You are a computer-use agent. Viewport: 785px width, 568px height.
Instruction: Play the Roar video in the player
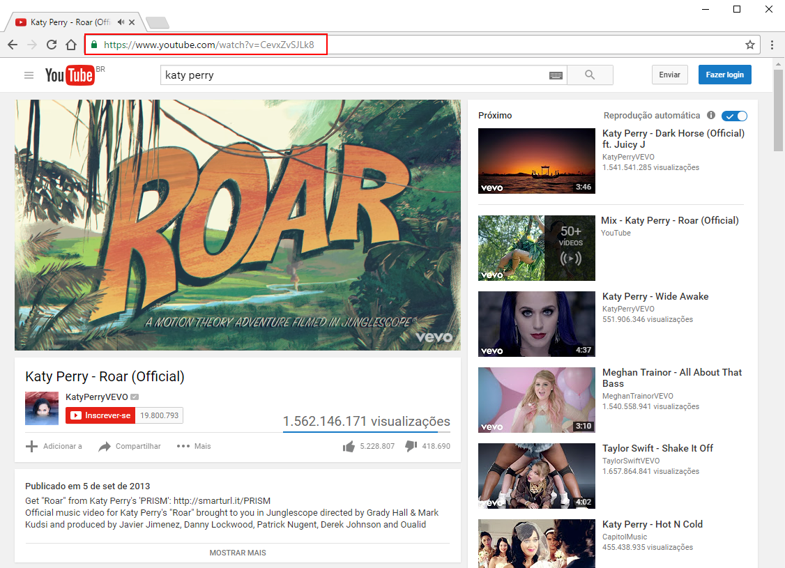pyautogui.click(x=238, y=225)
